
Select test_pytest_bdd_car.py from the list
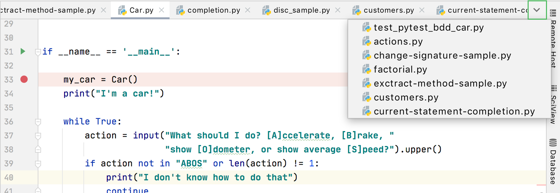tap(429, 28)
